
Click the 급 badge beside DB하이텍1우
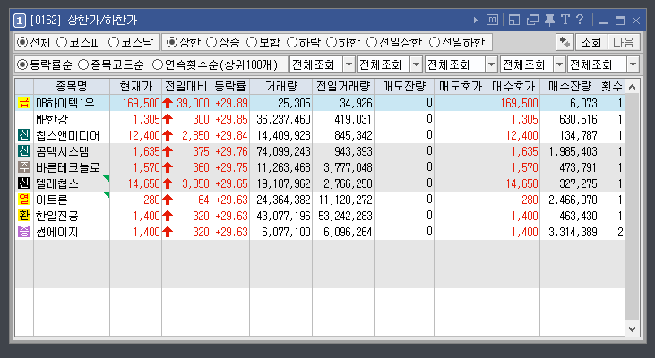[x=24, y=103]
